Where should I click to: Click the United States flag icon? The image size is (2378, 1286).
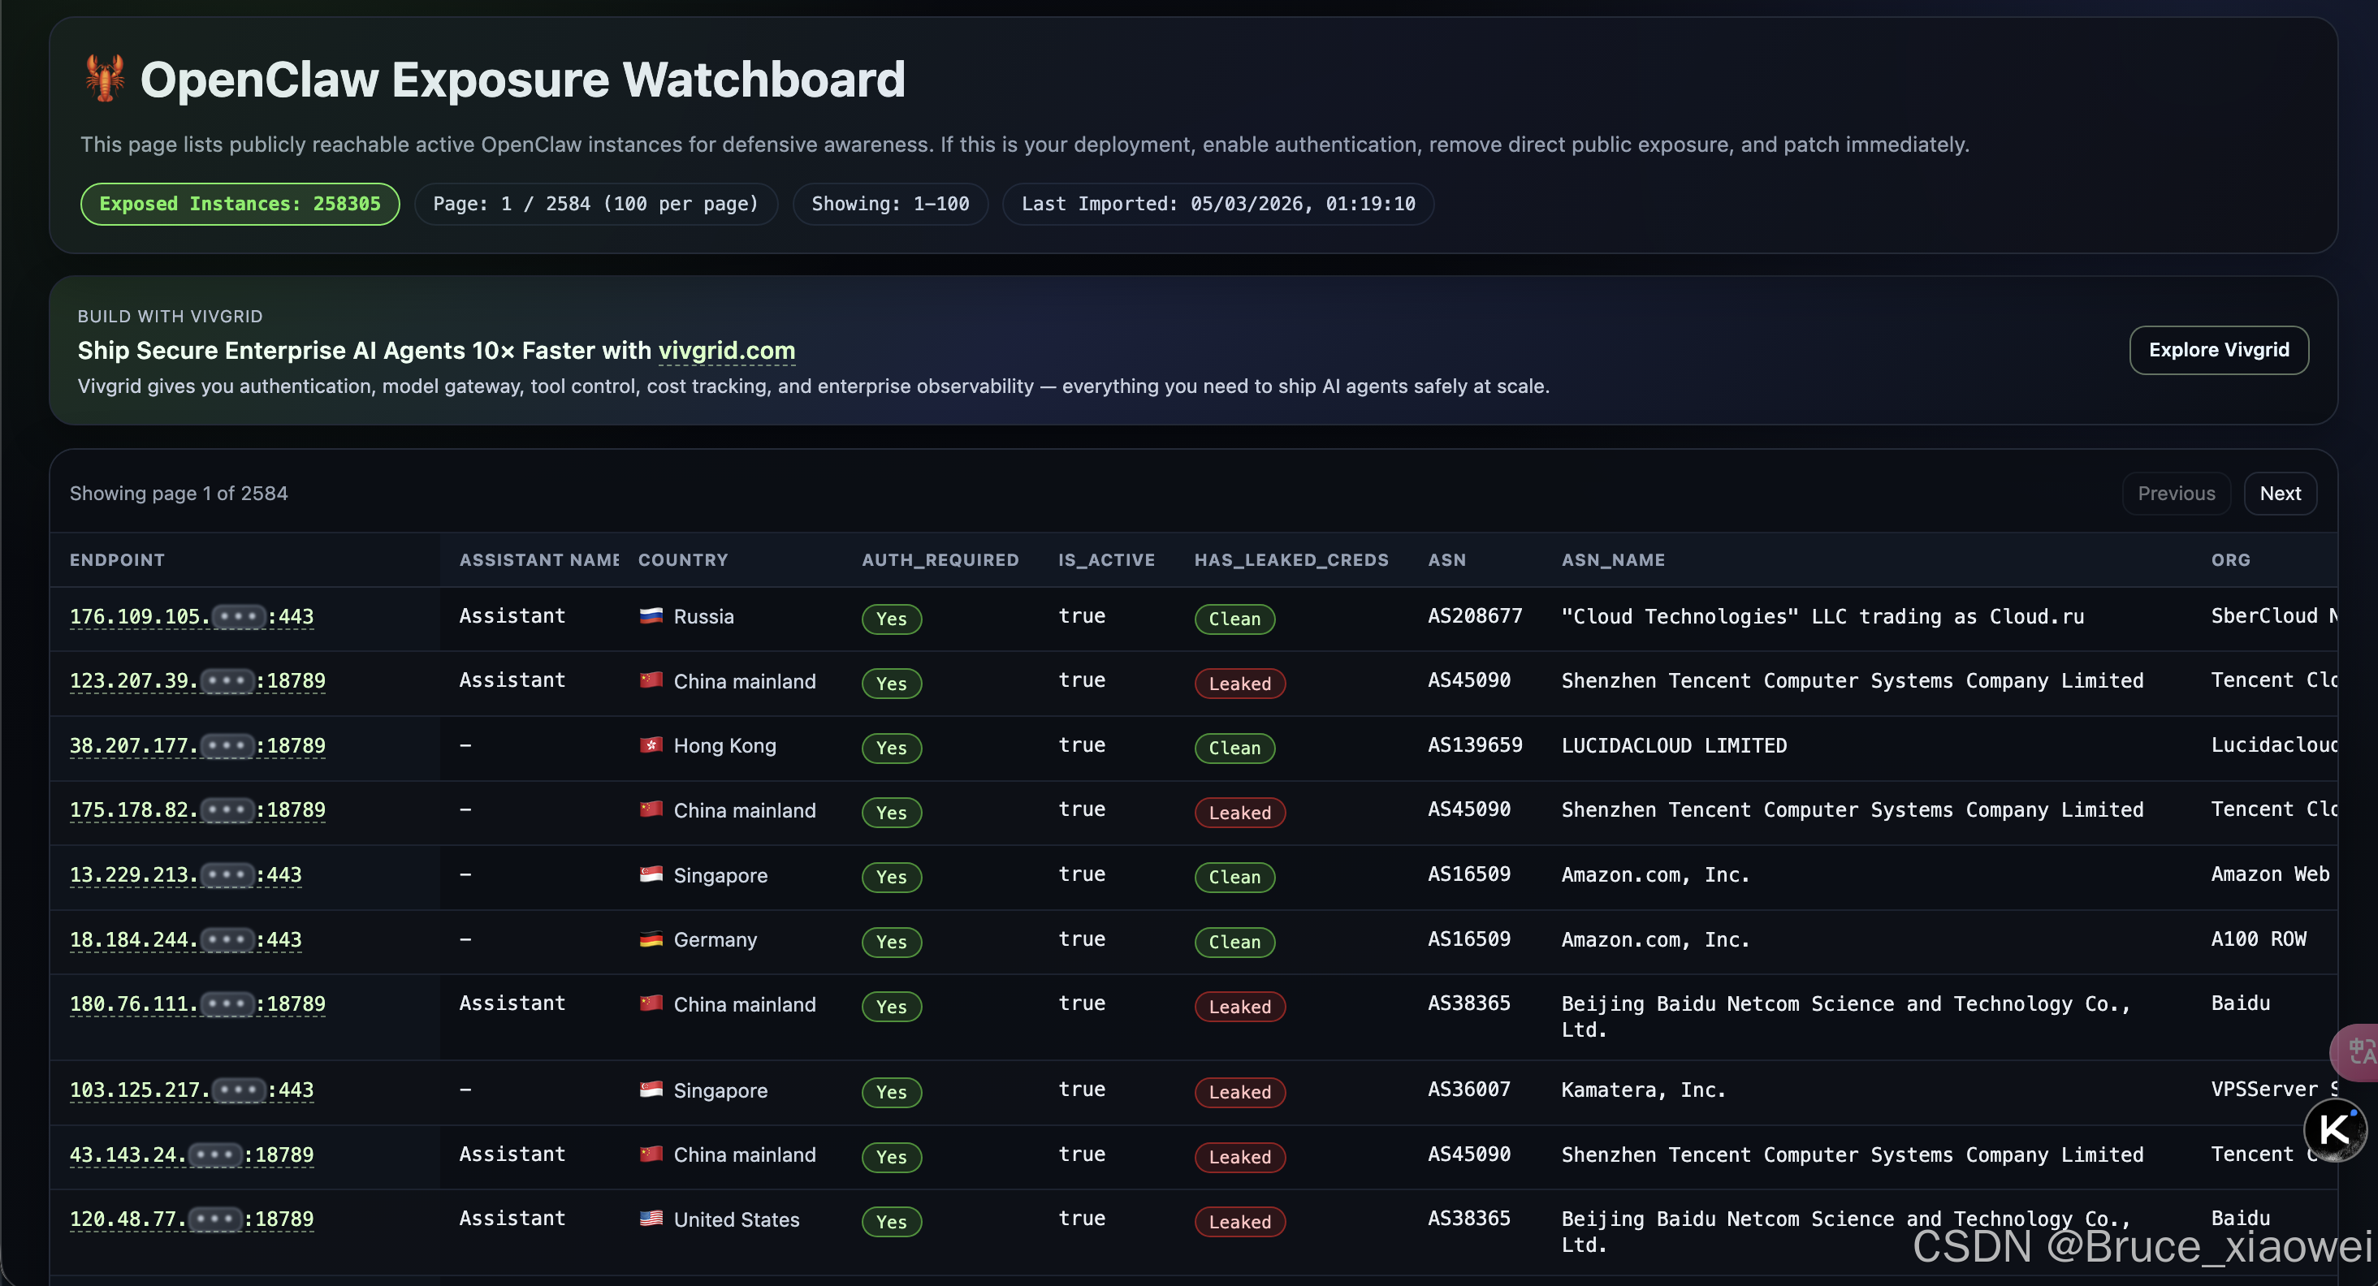pyautogui.click(x=651, y=1219)
